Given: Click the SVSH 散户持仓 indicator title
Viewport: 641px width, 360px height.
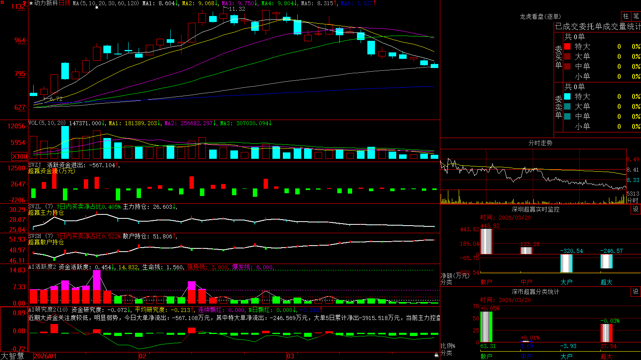Looking at the screenshot, I should click(40, 236).
